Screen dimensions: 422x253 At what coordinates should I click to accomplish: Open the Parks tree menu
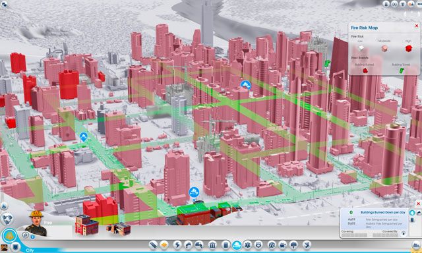click(293, 244)
